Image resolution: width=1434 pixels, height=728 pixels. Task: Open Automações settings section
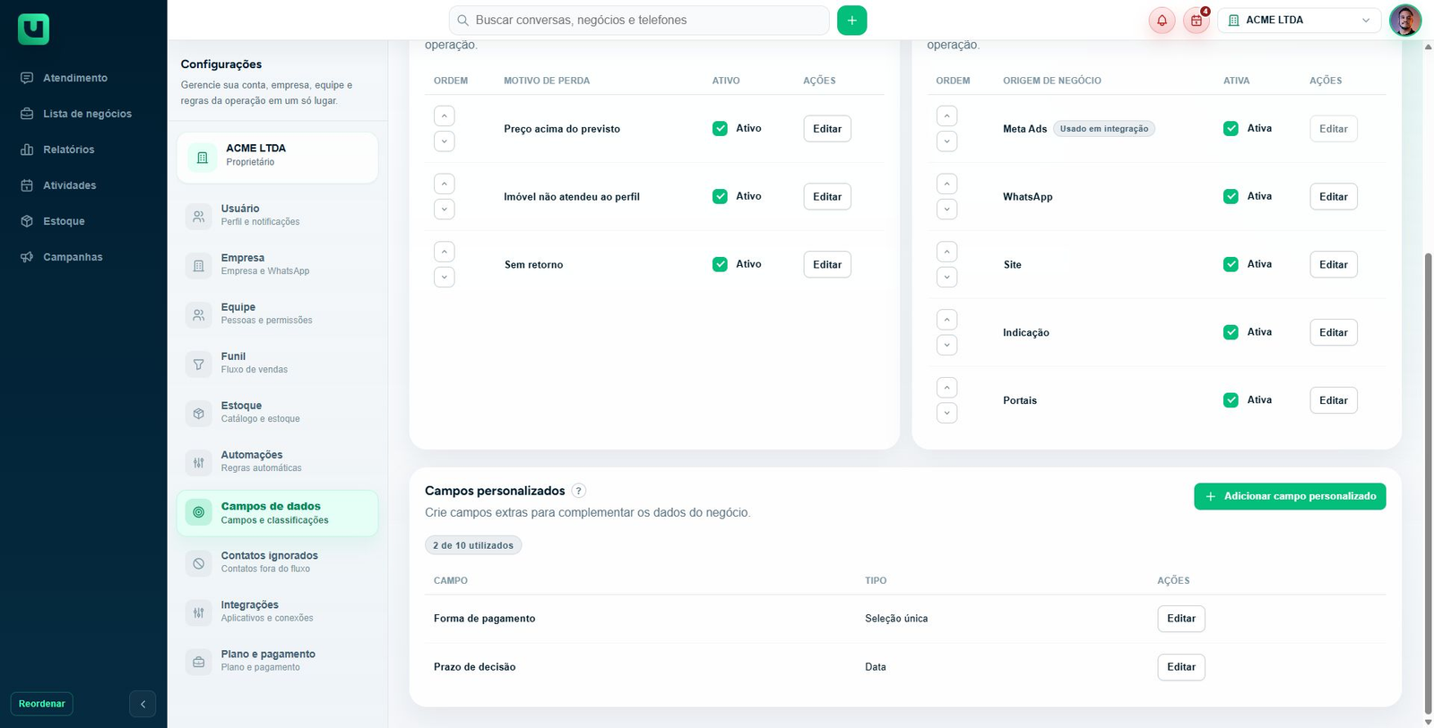point(277,461)
